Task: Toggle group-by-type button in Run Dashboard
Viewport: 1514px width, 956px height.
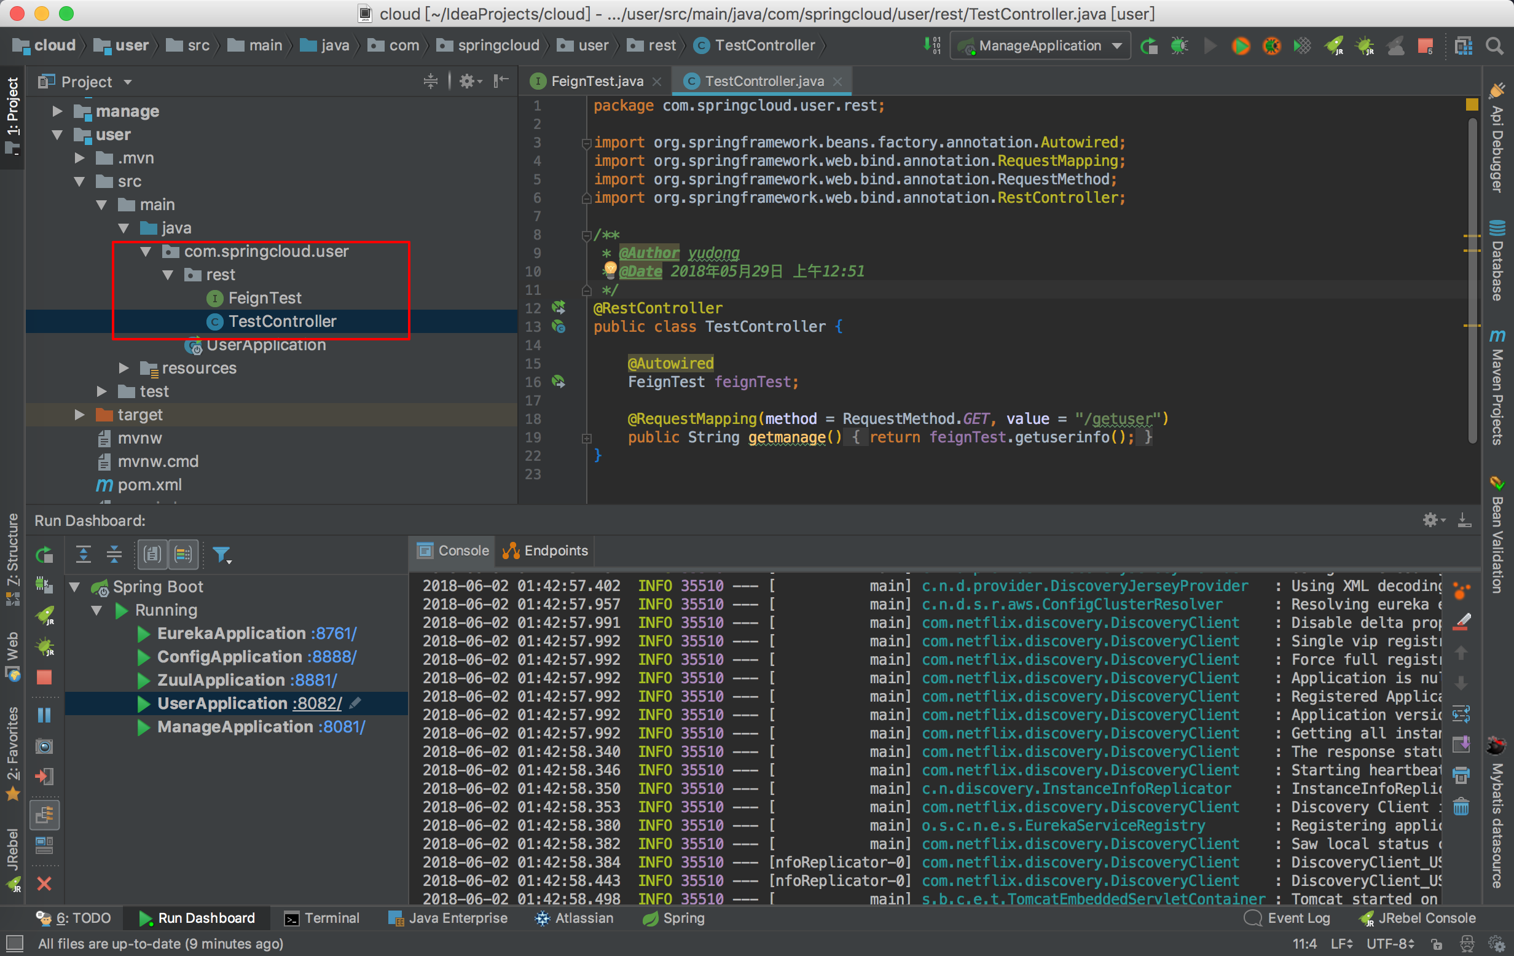Action: tap(152, 554)
